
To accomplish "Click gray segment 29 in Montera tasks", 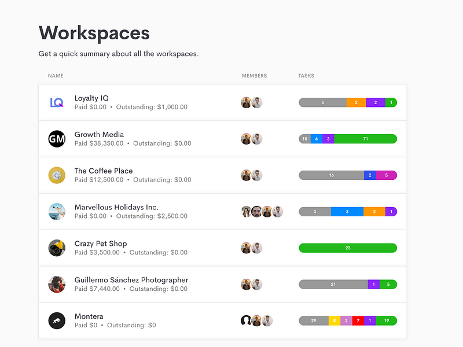I will 314,321.
